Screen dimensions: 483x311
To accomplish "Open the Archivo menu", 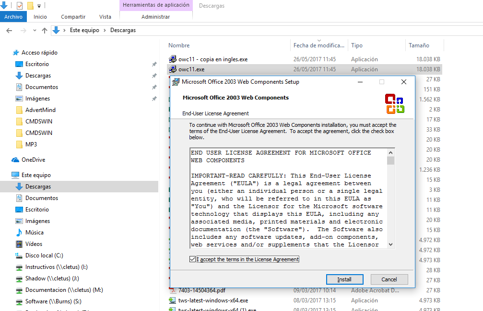I will click(13, 17).
